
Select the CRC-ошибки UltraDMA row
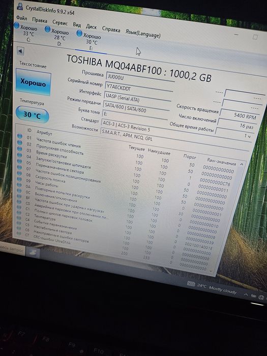112,251
